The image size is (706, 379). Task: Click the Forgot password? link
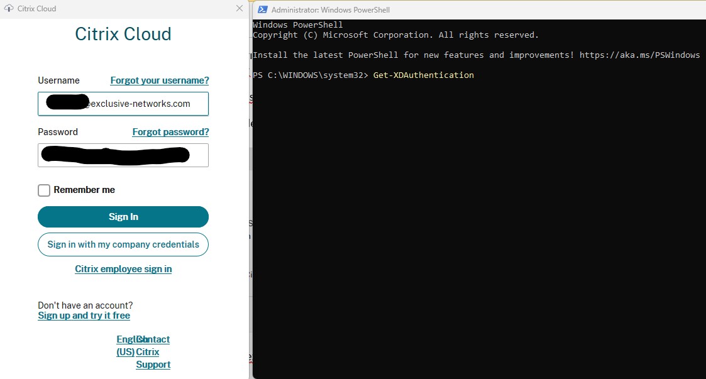click(x=170, y=132)
